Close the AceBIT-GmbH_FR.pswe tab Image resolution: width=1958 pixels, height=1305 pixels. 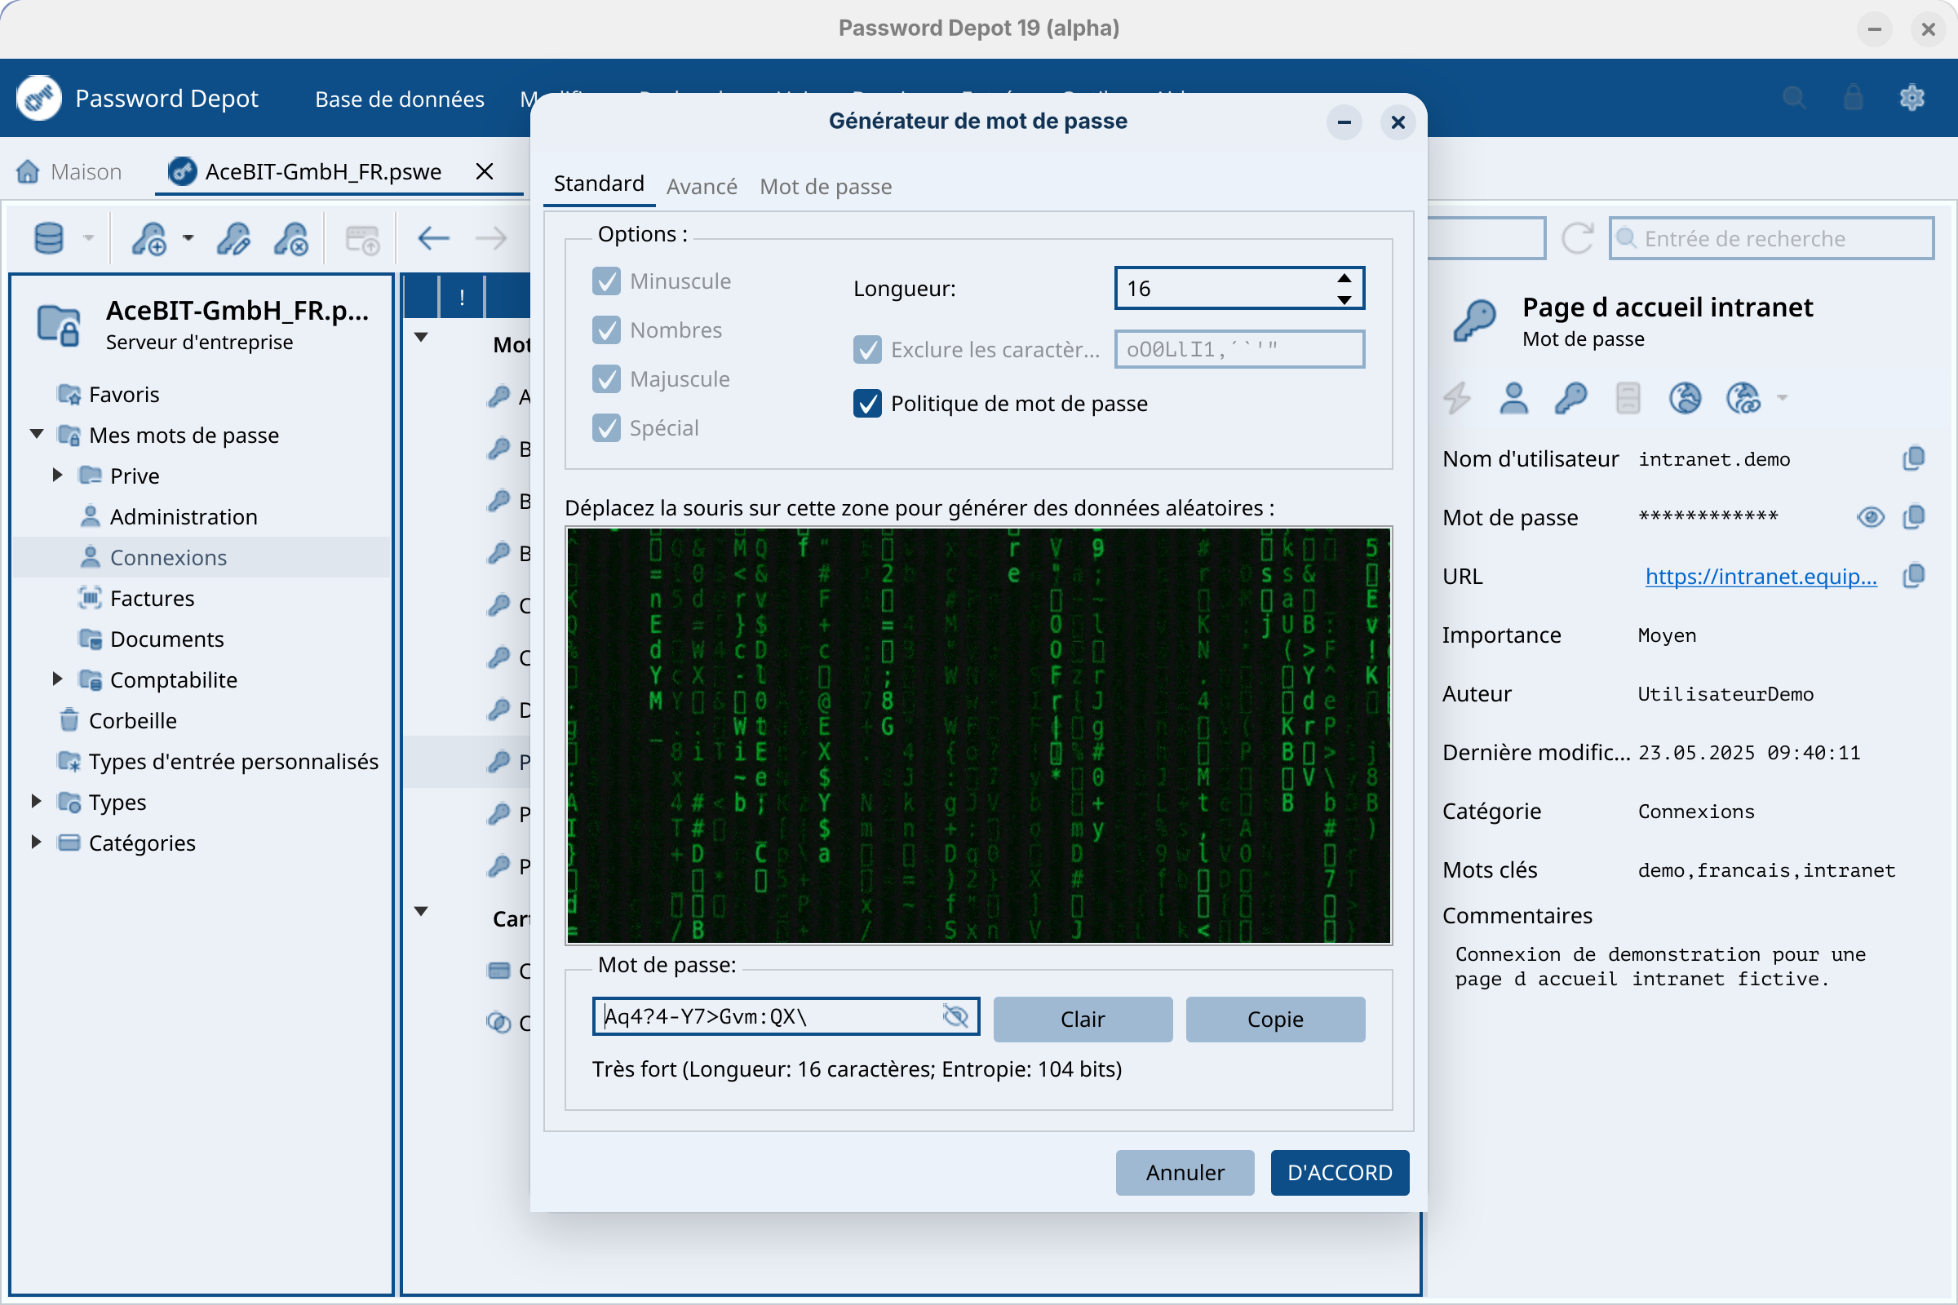pos(485,171)
